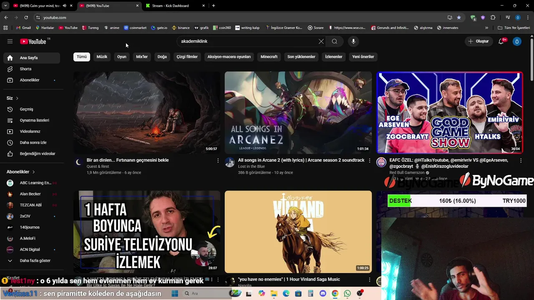This screenshot has height=300, width=534.
Task: Open WhatsApp from the taskbar
Action: point(348,294)
